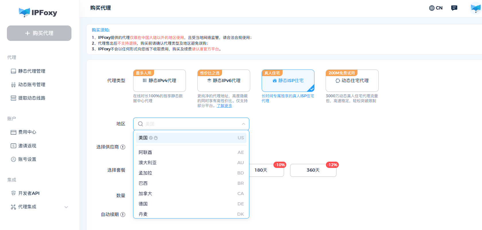Follow the 了解更多 link
Screen dimensions: 482x230
224,106
